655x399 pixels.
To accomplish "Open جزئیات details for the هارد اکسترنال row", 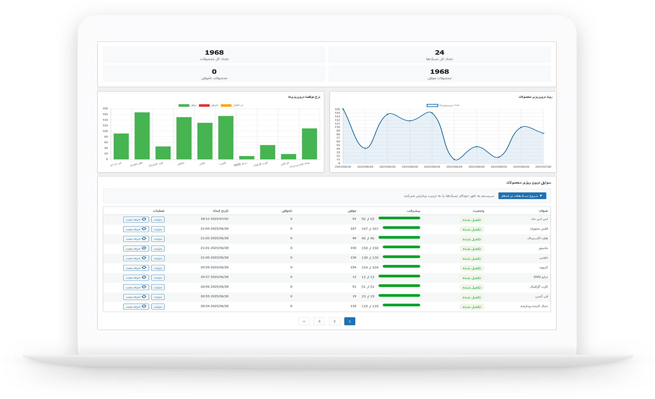I will [x=158, y=239].
